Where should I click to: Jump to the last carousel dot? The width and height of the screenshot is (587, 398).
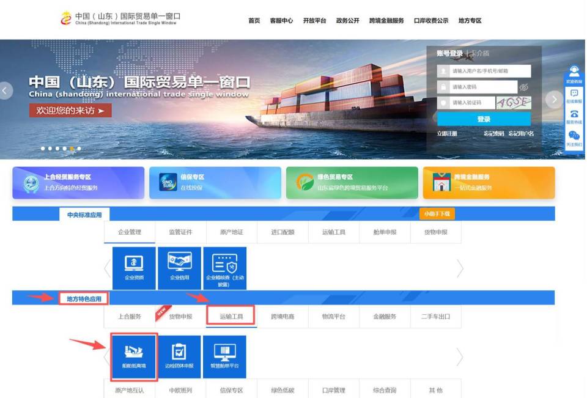click(79, 149)
